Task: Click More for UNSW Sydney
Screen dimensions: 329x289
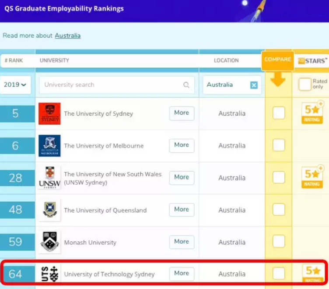Action: pos(182,178)
